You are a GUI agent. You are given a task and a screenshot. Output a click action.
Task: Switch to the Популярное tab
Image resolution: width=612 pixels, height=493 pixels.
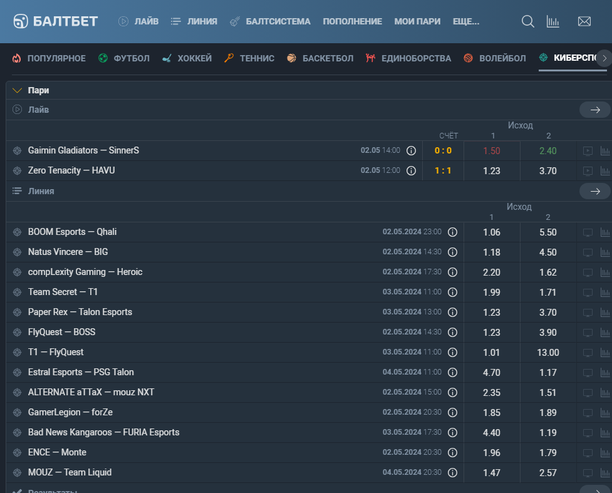pos(49,58)
